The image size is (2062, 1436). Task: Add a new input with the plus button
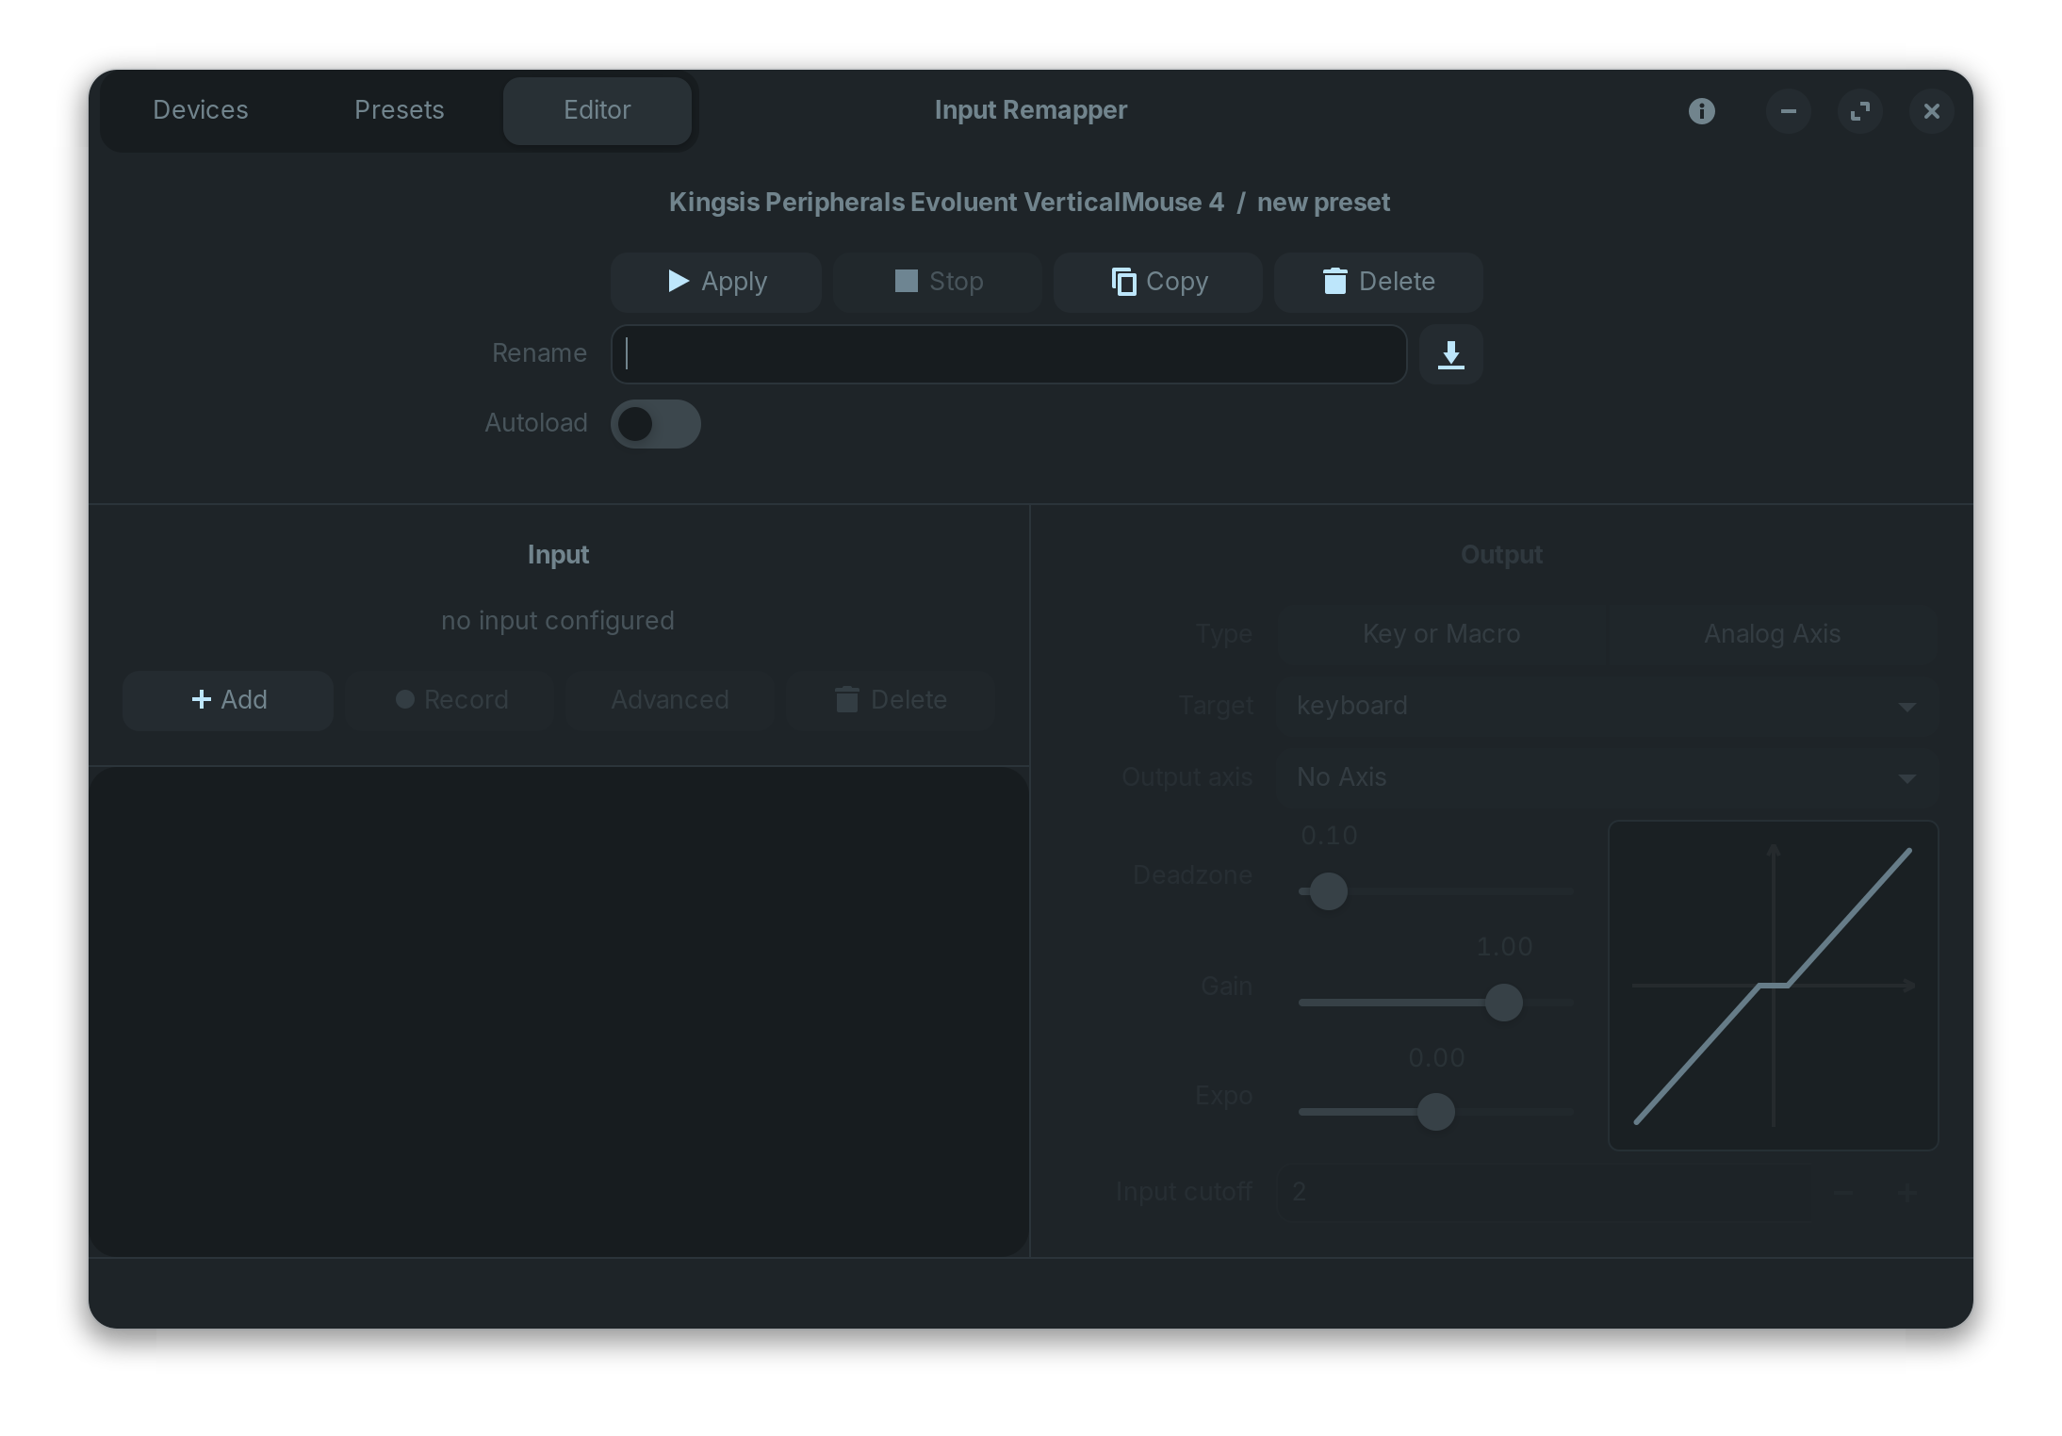click(x=228, y=700)
